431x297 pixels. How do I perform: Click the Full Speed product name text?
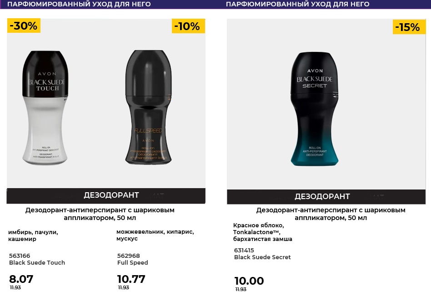point(132,262)
